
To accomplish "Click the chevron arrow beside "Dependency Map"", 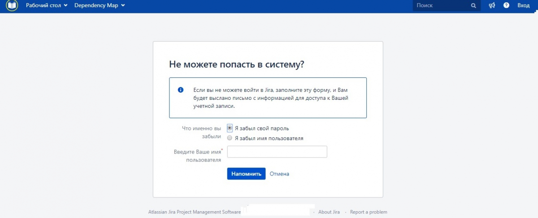I will click(123, 6).
